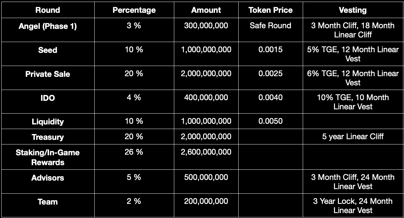The image size is (404, 218).
Task: Click the Safe Round token price cell
Action: (271, 26)
